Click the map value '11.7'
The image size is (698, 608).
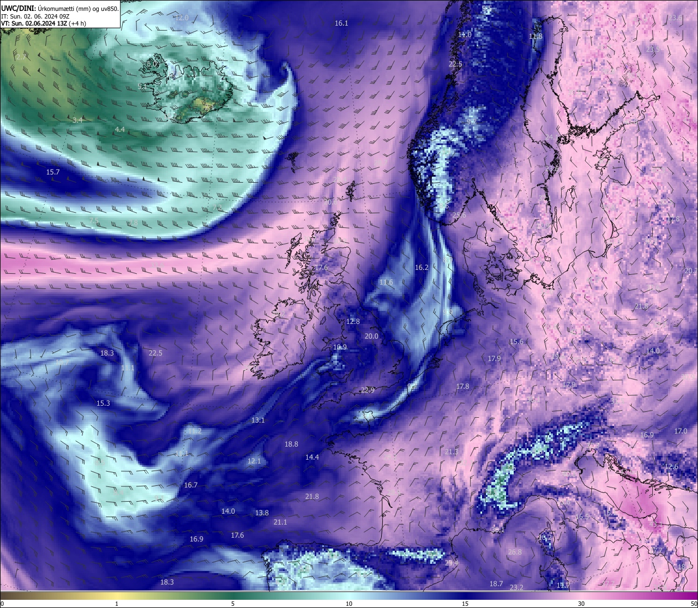coord(563,585)
